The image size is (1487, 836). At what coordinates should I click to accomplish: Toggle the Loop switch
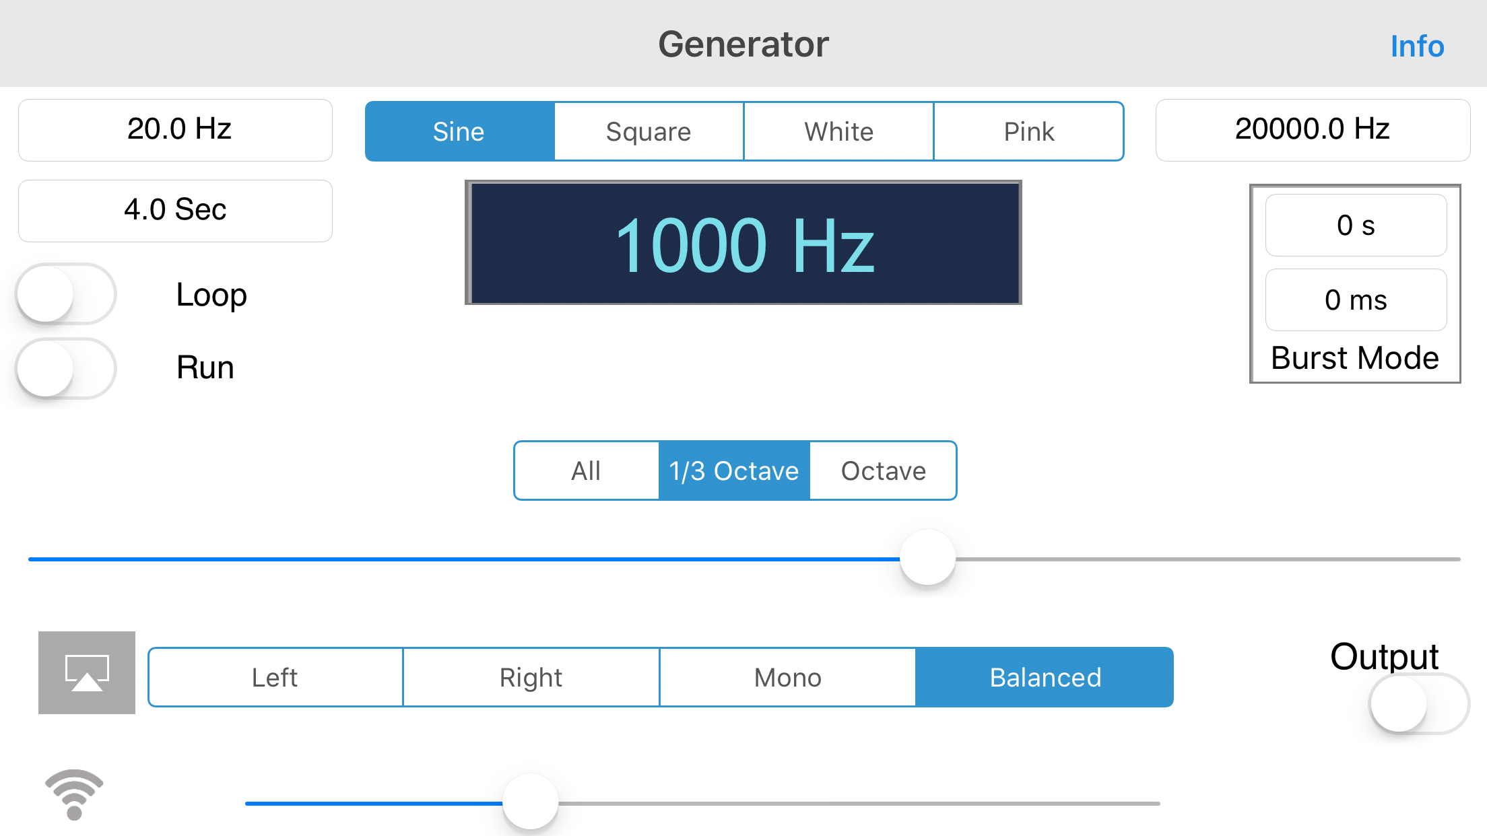click(66, 294)
